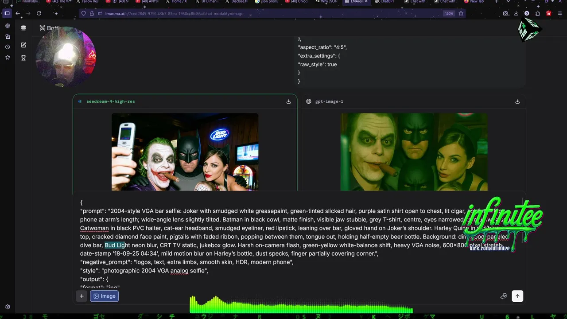Click the "negative_prompt" line in prompt
This screenshot has height=319, width=567.
[186, 262]
